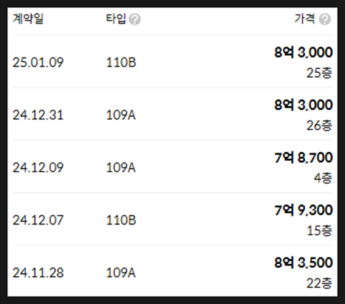This screenshot has height=304, width=345.
Task: Click the 8억 3,500 price value
Action: tap(303, 262)
